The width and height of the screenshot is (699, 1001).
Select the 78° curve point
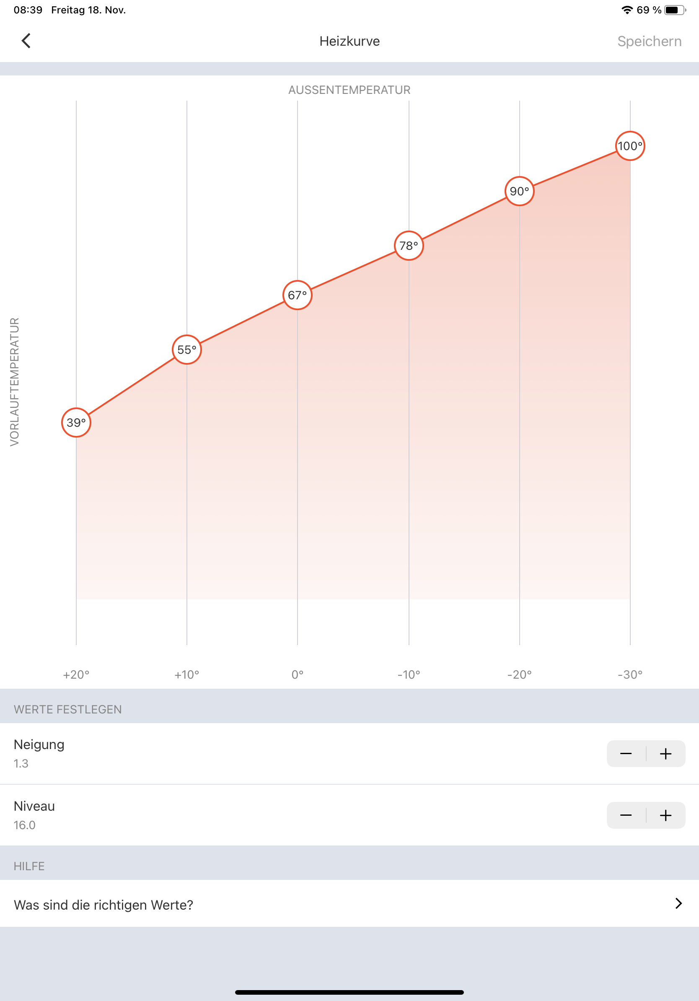409,246
